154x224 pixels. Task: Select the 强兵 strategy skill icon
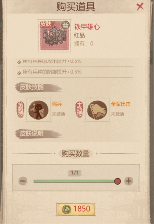(x=38, y=110)
